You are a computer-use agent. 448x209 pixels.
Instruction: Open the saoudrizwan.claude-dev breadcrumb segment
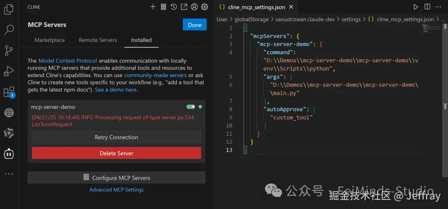(305, 19)
